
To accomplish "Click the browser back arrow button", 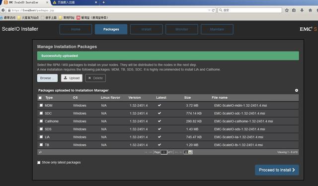I will click(3, 10).
